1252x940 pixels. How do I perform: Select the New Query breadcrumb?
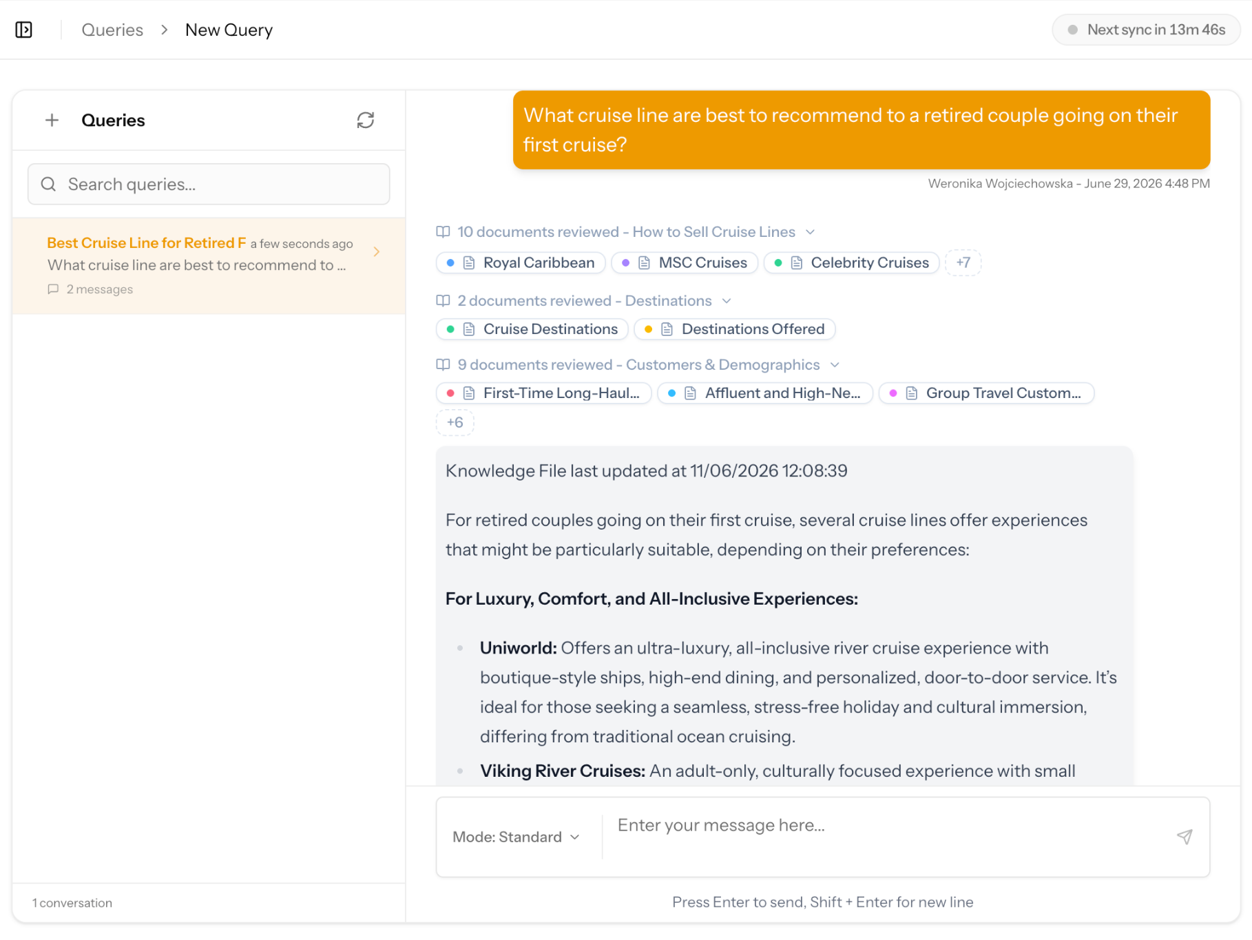click(x=229, y=30)
